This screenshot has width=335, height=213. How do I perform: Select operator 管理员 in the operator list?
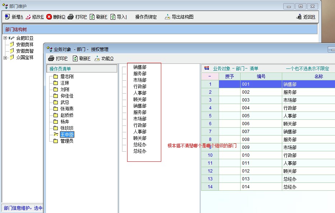click(x=67, y=141)
